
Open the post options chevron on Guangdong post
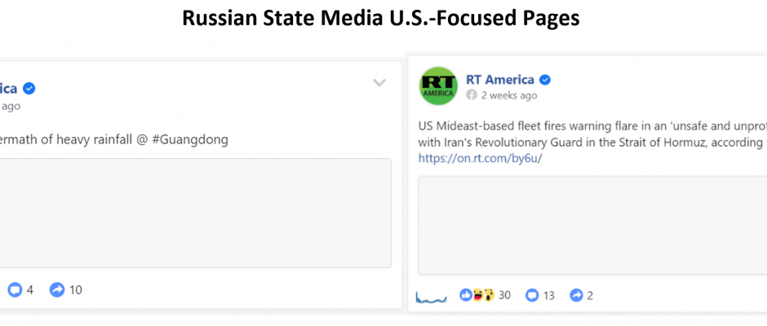379,82
